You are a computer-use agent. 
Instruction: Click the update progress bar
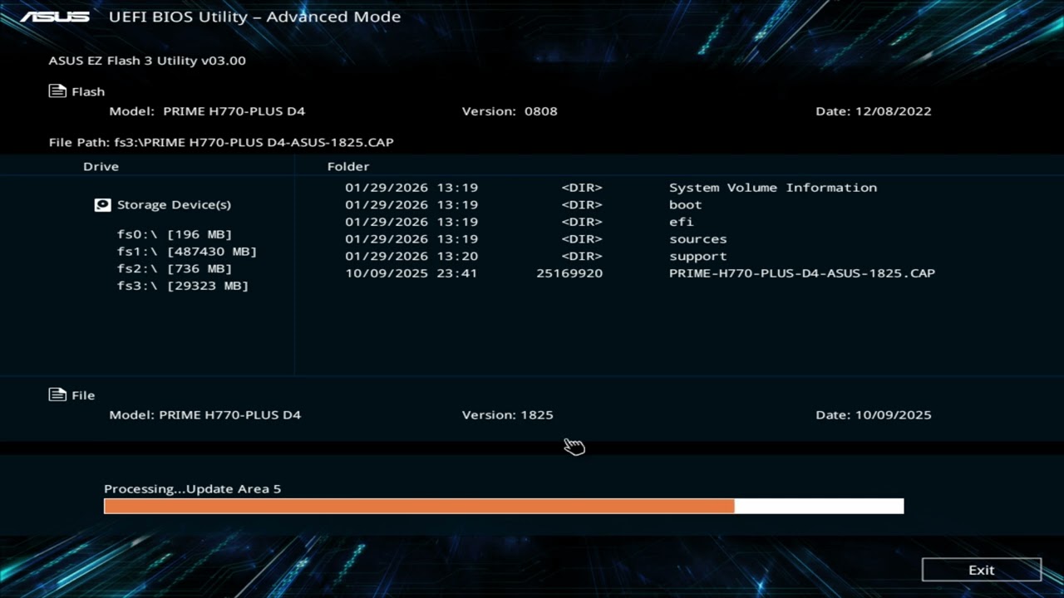click(x=504, y=506)
